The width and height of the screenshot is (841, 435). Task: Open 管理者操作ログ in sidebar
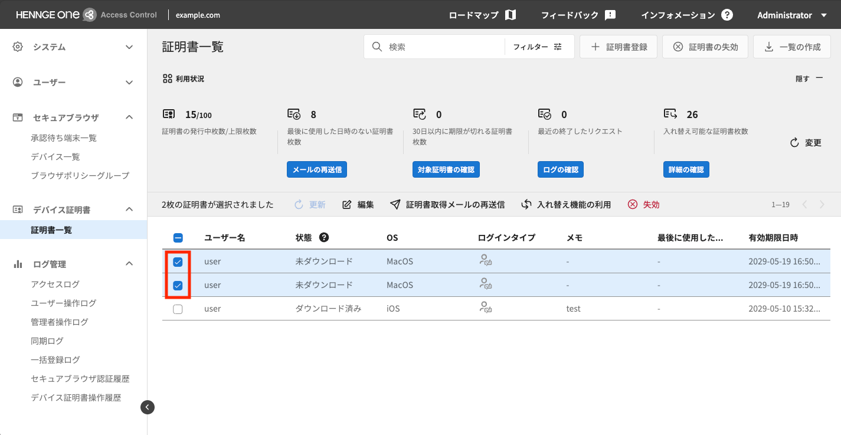point(60,322)
